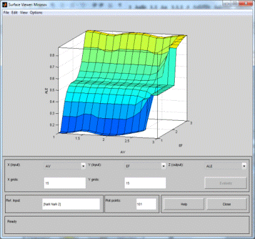The width and height of the screenshot is (255, 239).
Task: Open the File menu
Action: [6, 13]
